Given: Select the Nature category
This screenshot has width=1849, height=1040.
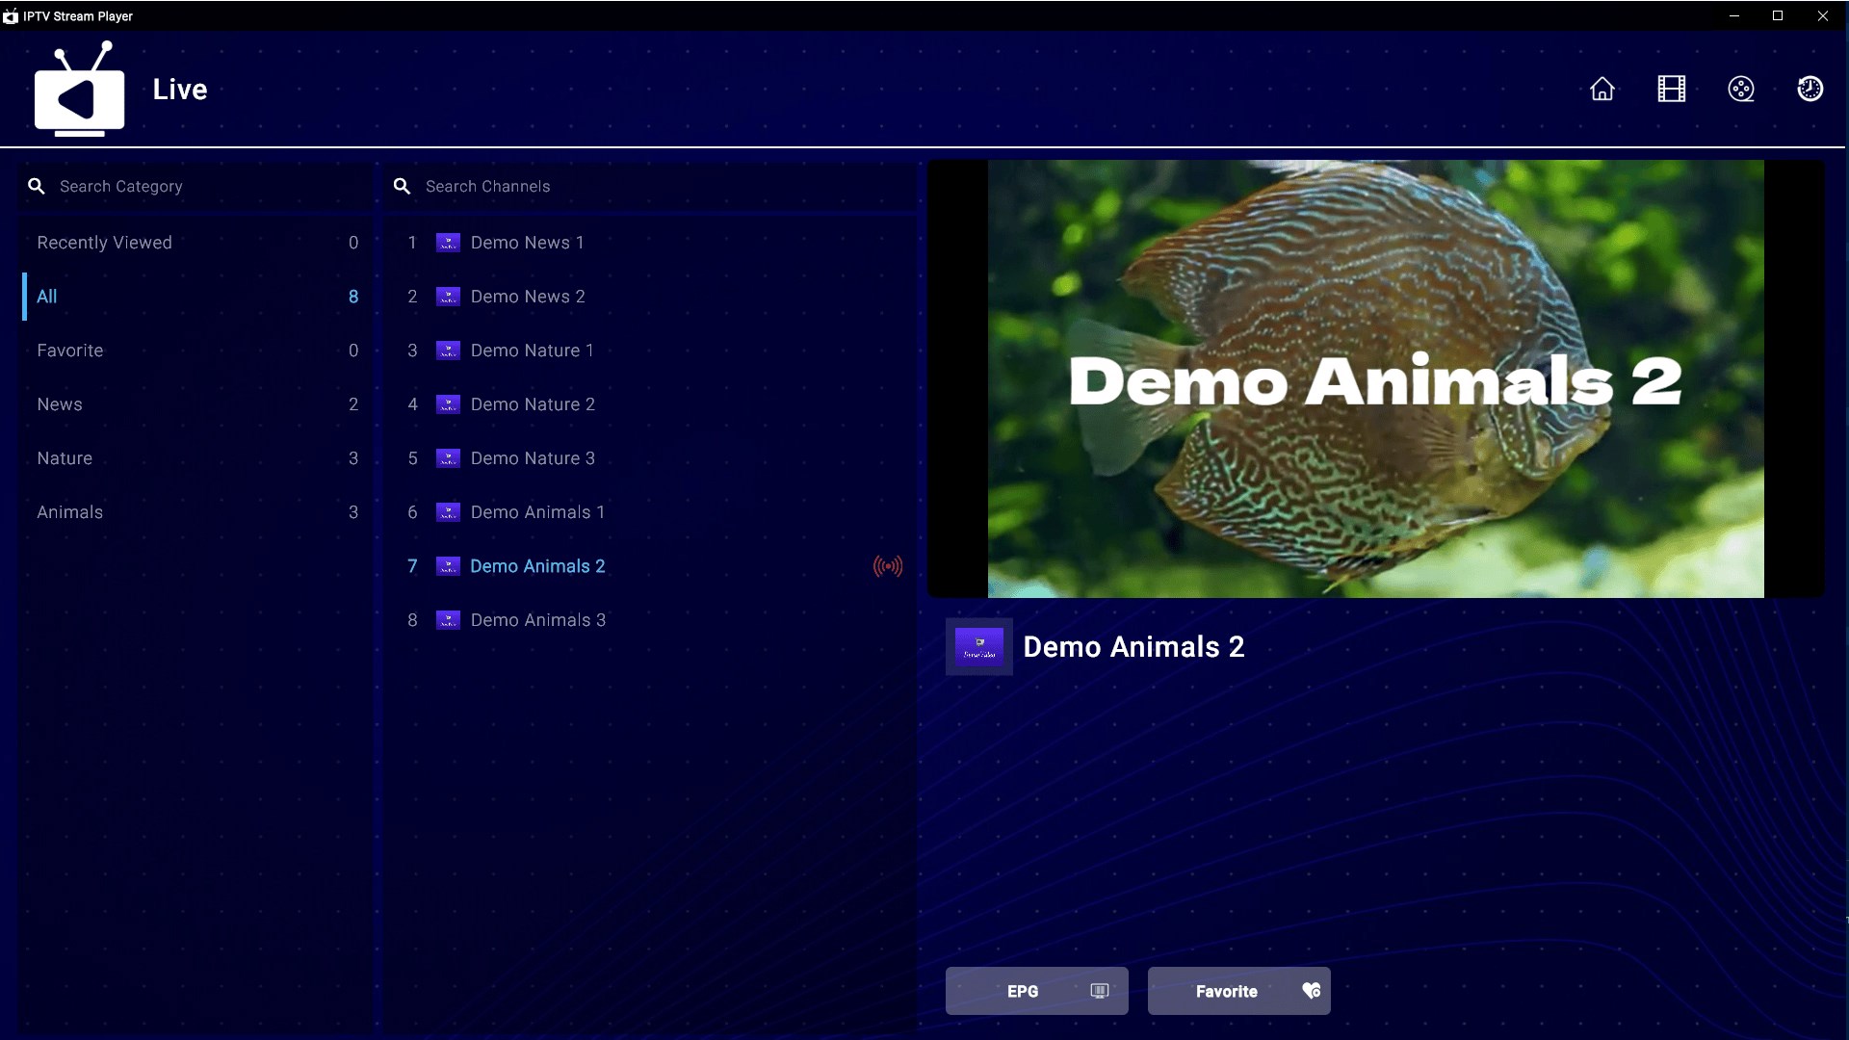Looking at the screenshot, I should point(65,458).
